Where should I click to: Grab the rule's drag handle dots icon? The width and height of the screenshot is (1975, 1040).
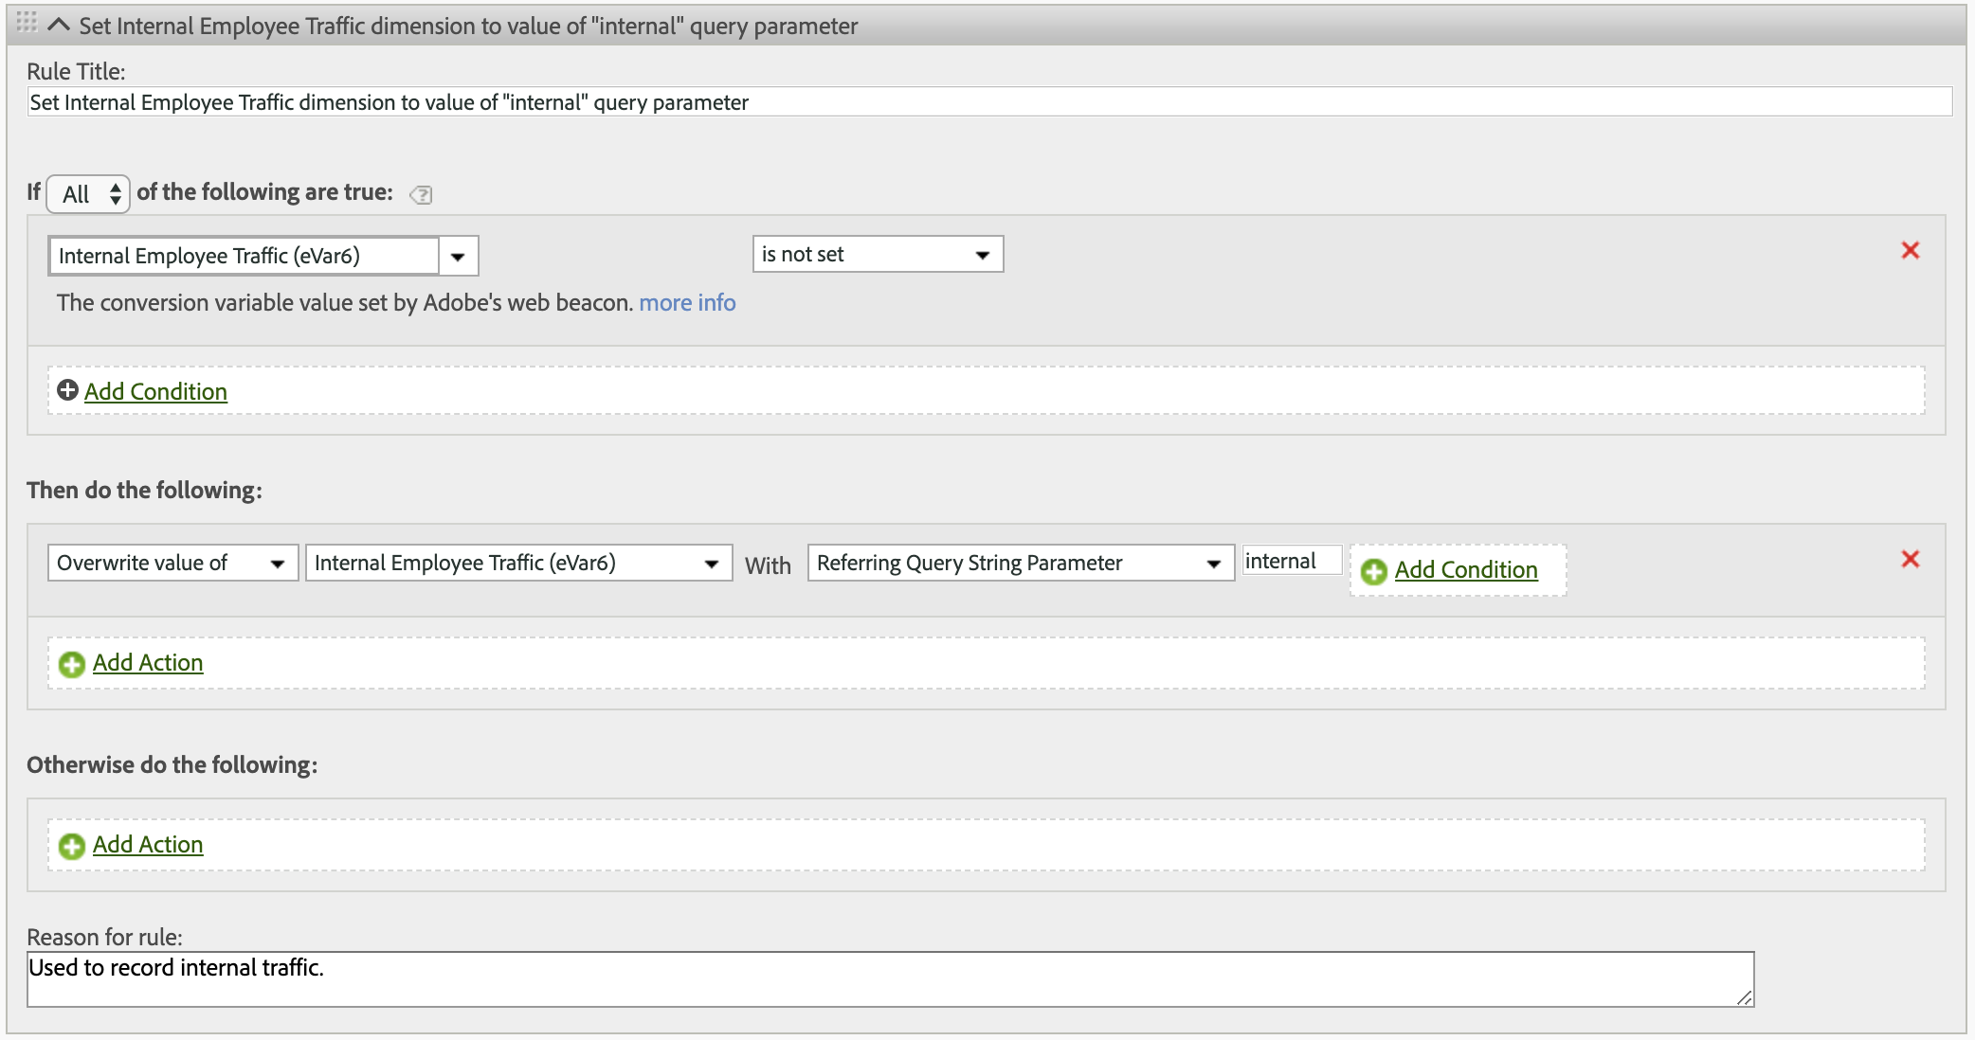(27, 22)
